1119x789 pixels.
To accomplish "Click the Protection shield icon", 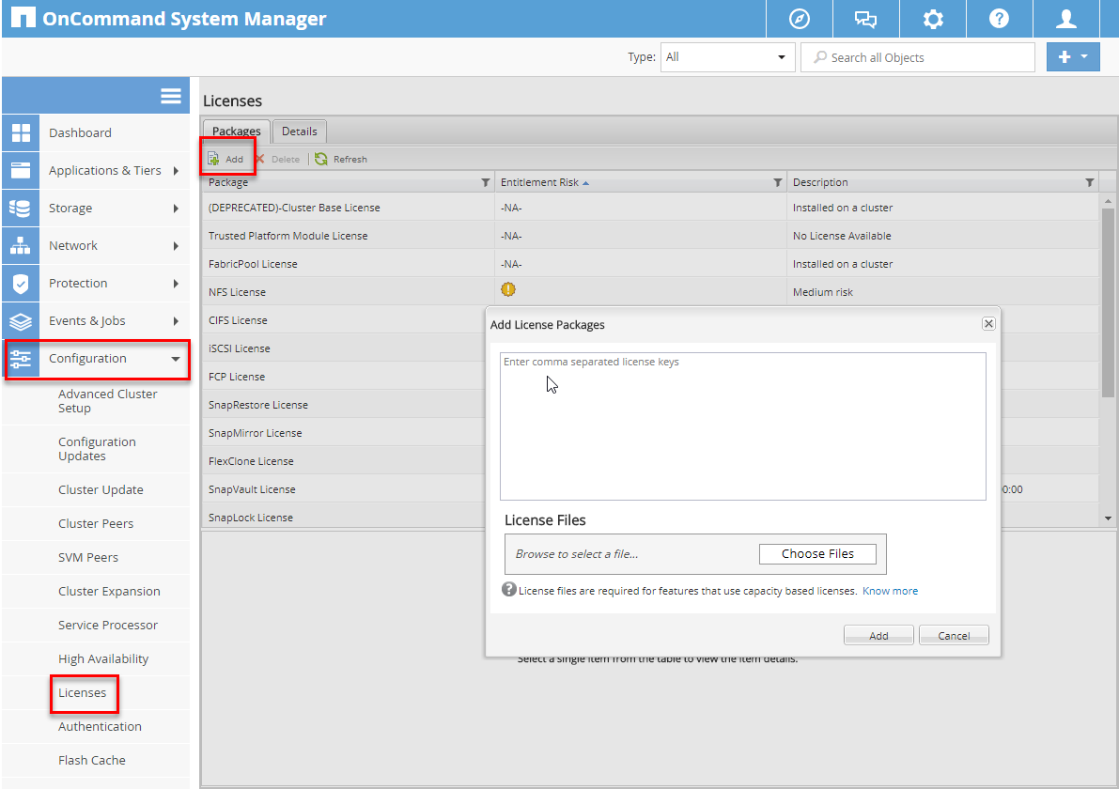I will (x=21, y=283).
